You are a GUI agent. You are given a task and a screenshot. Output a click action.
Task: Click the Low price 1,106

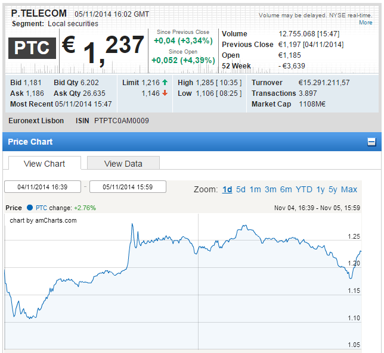coord(205,93)
